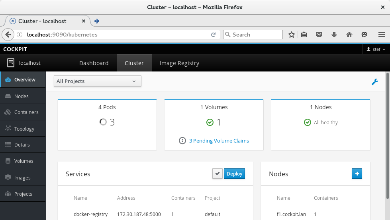This screenshot has height=220, width=390.
Task: Click the Deploy button
Action: 234,174
